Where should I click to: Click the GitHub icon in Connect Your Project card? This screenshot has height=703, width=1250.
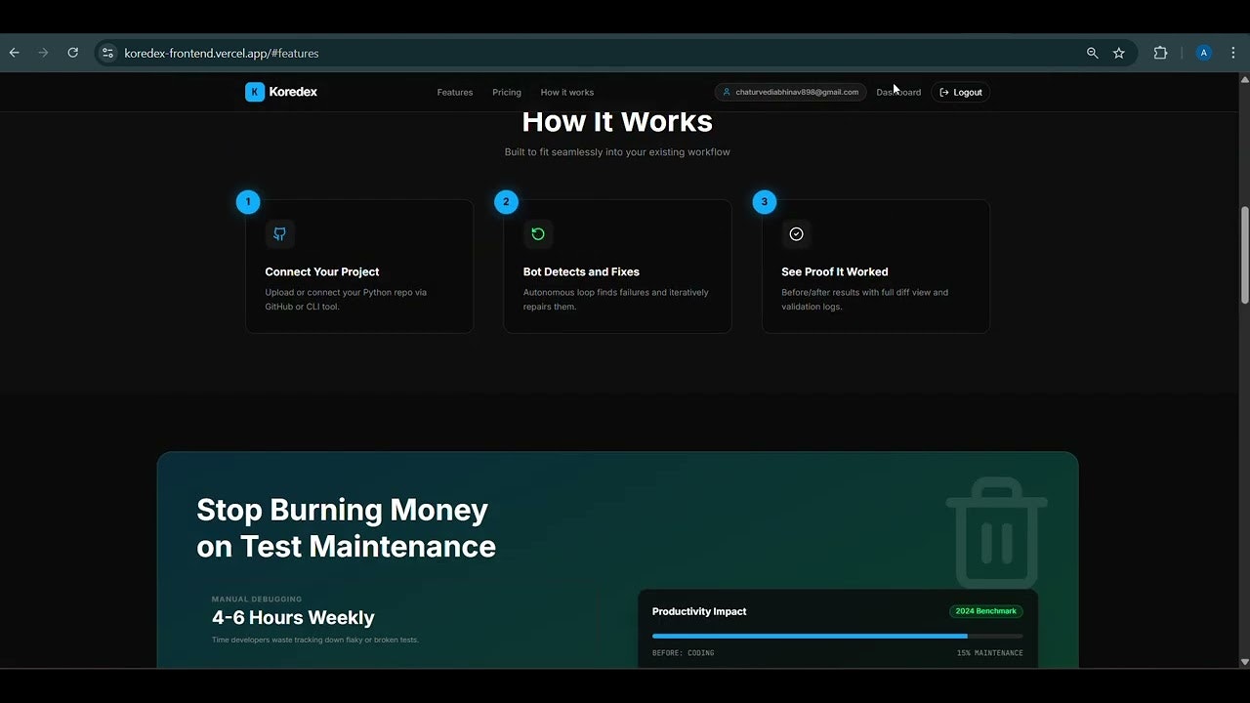(279, 234)
